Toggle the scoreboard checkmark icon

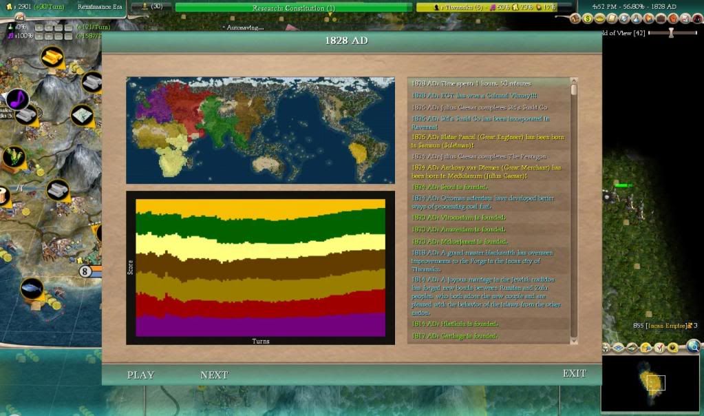click(659, 349)
